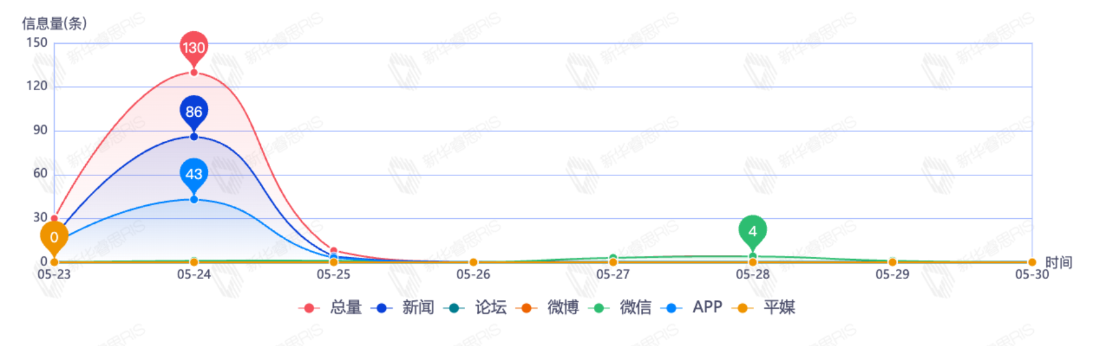Click the orange data point at 05-30
The width and height of the screenshot is (1093, 346).
click(1032, 262)
